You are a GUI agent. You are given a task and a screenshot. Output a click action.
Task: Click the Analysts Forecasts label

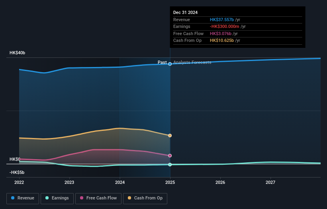coord(192,62)
